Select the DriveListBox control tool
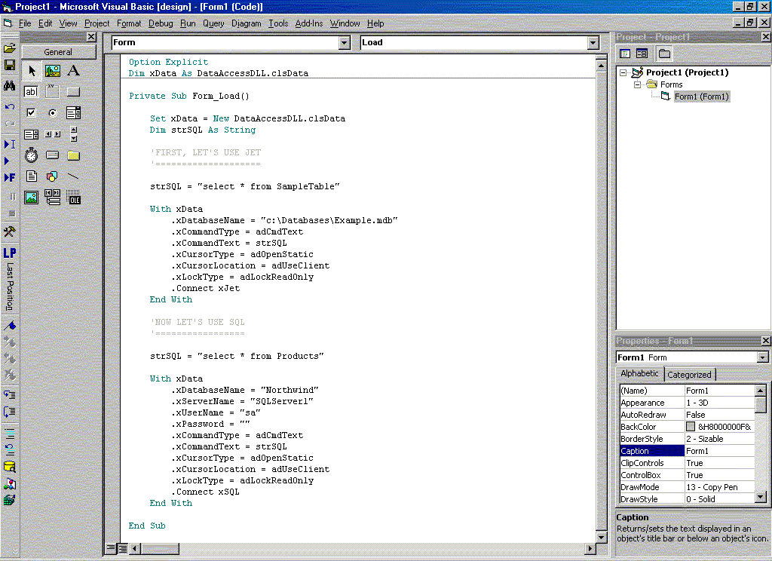This screenshot has width=772, height=561. [x=53, y=155]
